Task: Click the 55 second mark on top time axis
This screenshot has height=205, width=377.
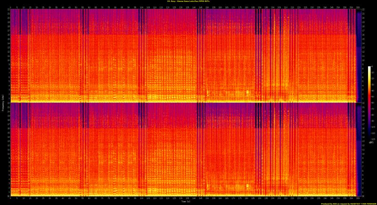Action: click(83, 8)
